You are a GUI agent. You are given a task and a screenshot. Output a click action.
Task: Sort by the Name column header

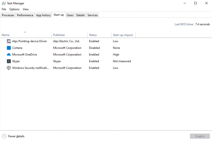click(6, 35)
